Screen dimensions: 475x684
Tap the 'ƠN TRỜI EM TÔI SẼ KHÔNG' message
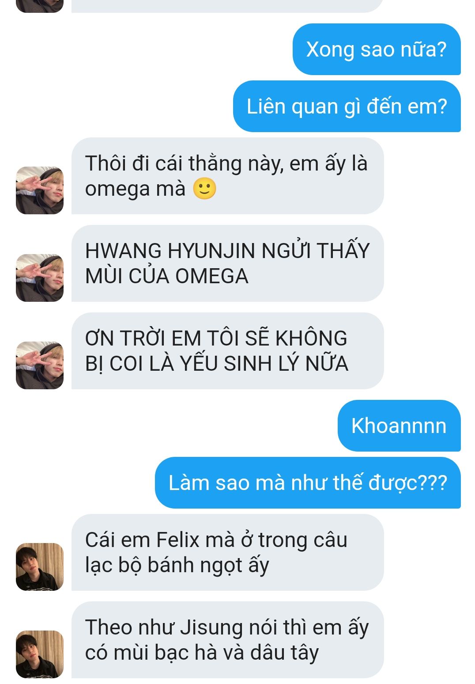click(227, 351)
